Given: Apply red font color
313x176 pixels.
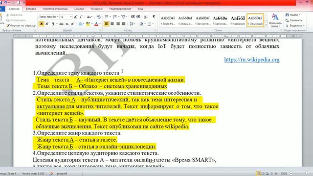Looking at the screenshot, I should coord(96,24).
